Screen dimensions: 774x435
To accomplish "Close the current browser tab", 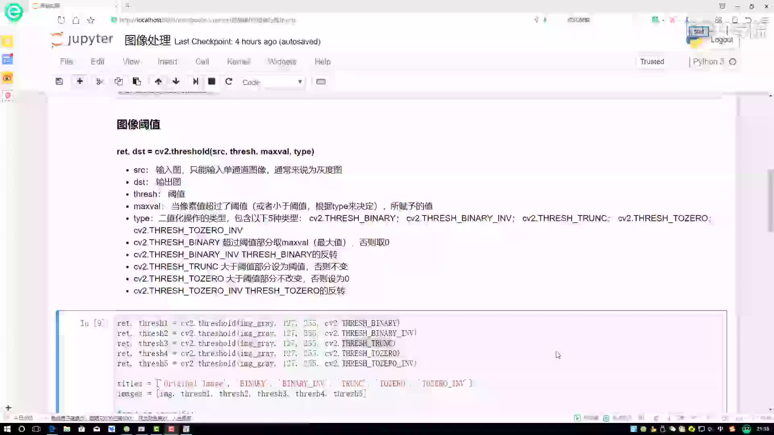I will tap(116, 6).
